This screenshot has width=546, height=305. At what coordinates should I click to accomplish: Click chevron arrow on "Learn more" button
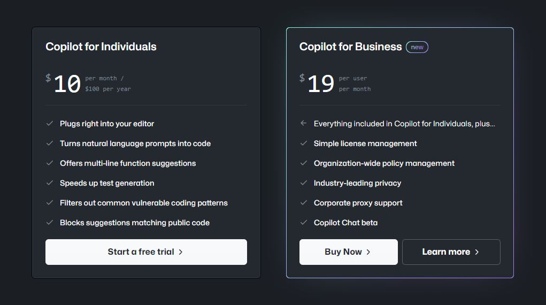477,252
